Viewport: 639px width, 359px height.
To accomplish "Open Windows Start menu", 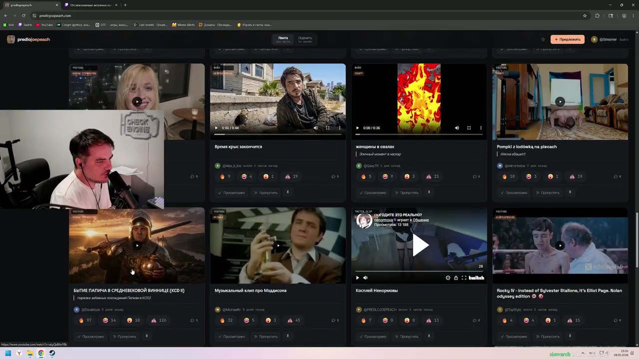I will [x=8, y=354].
